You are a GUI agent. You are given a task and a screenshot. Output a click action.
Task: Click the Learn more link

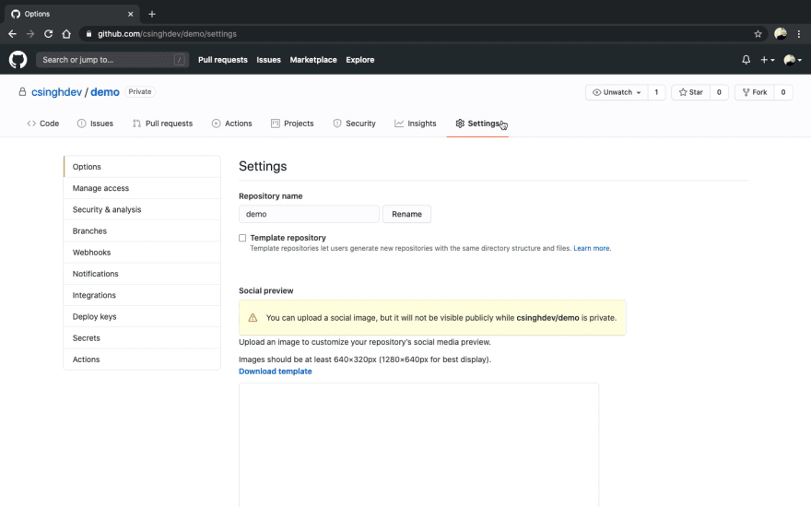pos(591,248)
